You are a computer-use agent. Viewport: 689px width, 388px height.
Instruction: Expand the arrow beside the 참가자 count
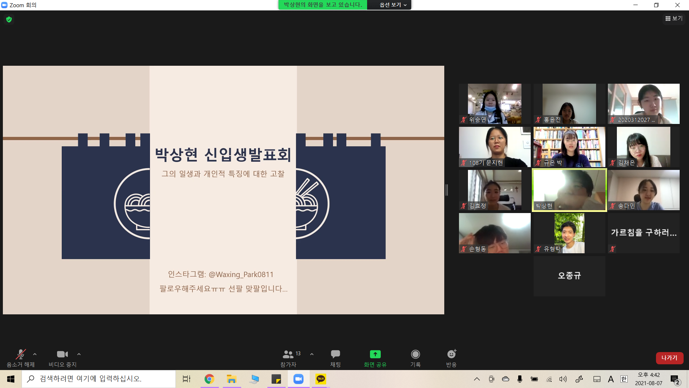[312, 354]
